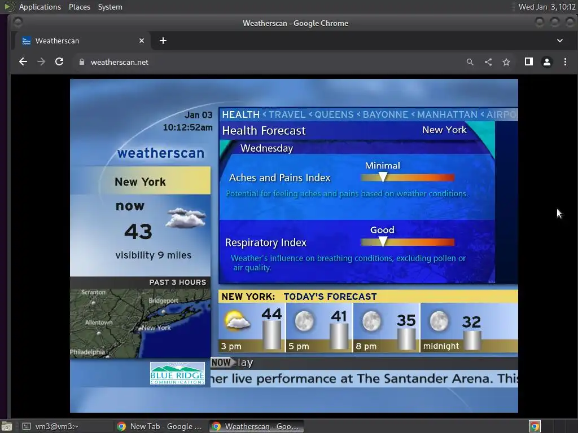Image resolution: width=578 pixels, height=433 pixels.
Task: Click the visibility 9 miles text
Action: pos(154,255)
